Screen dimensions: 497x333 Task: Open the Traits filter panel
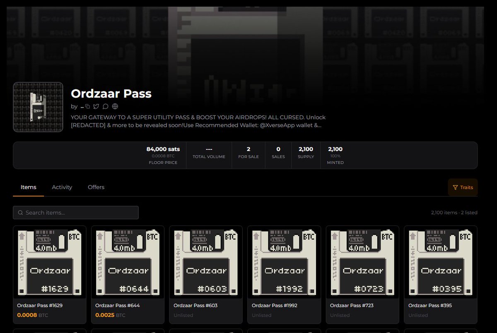pyautogui.click(x=463, y=187)
